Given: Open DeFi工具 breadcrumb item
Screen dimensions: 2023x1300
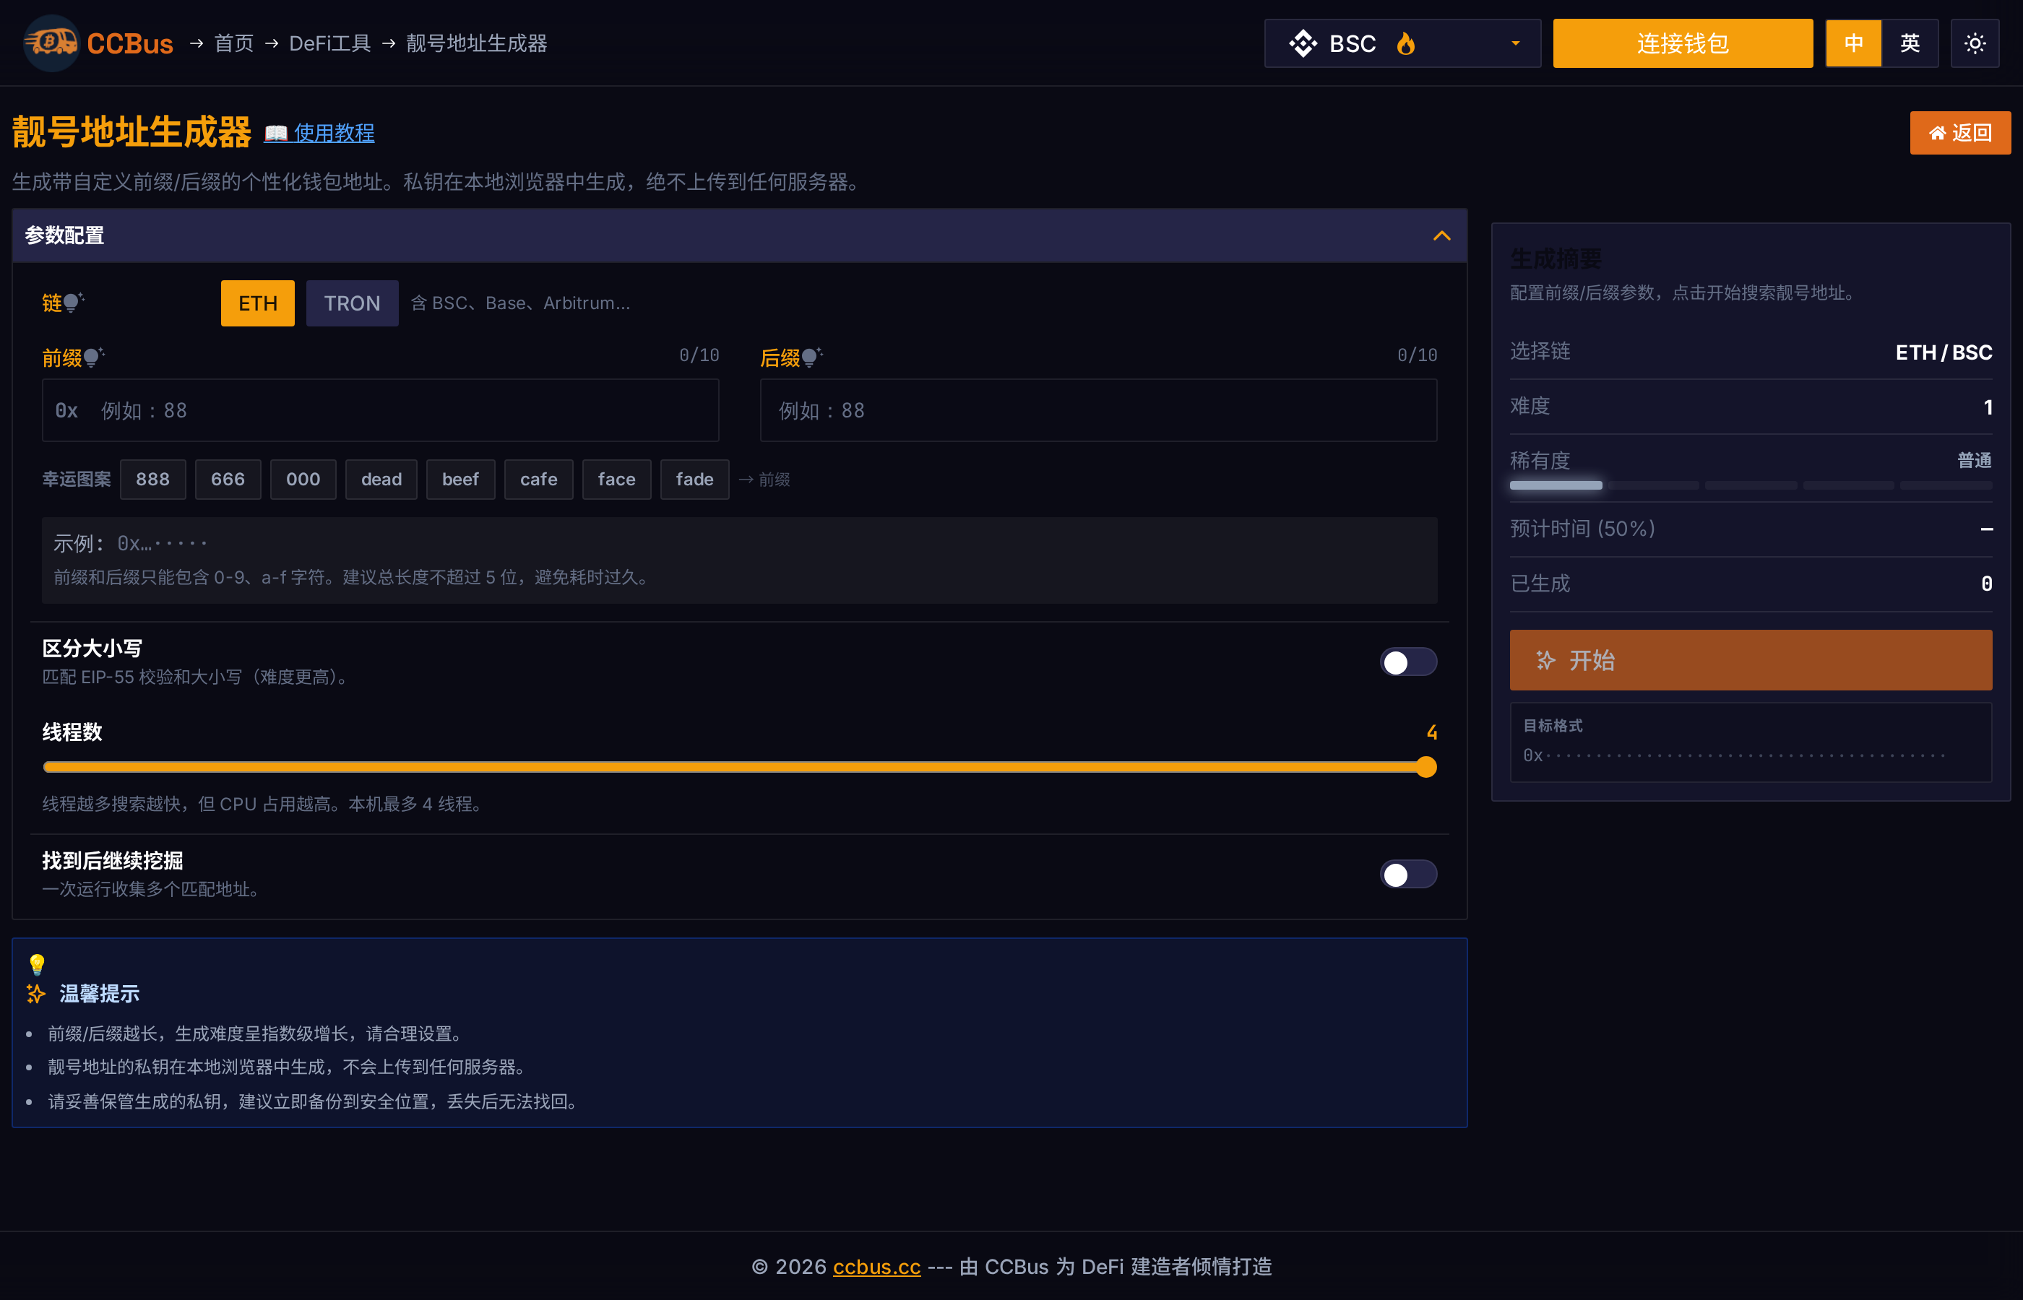Looking at the screenshot, I should pos(330,43).
